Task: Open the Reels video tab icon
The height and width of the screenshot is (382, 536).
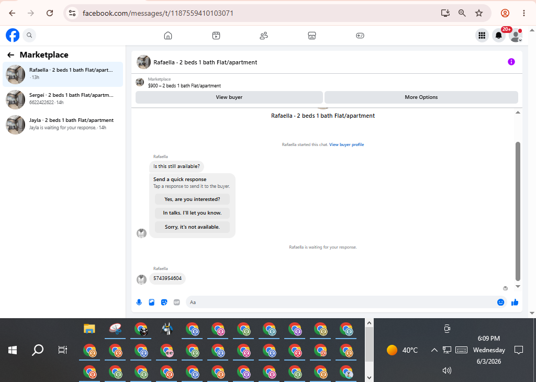Action: pyautogui.click(x=216, y=36)
